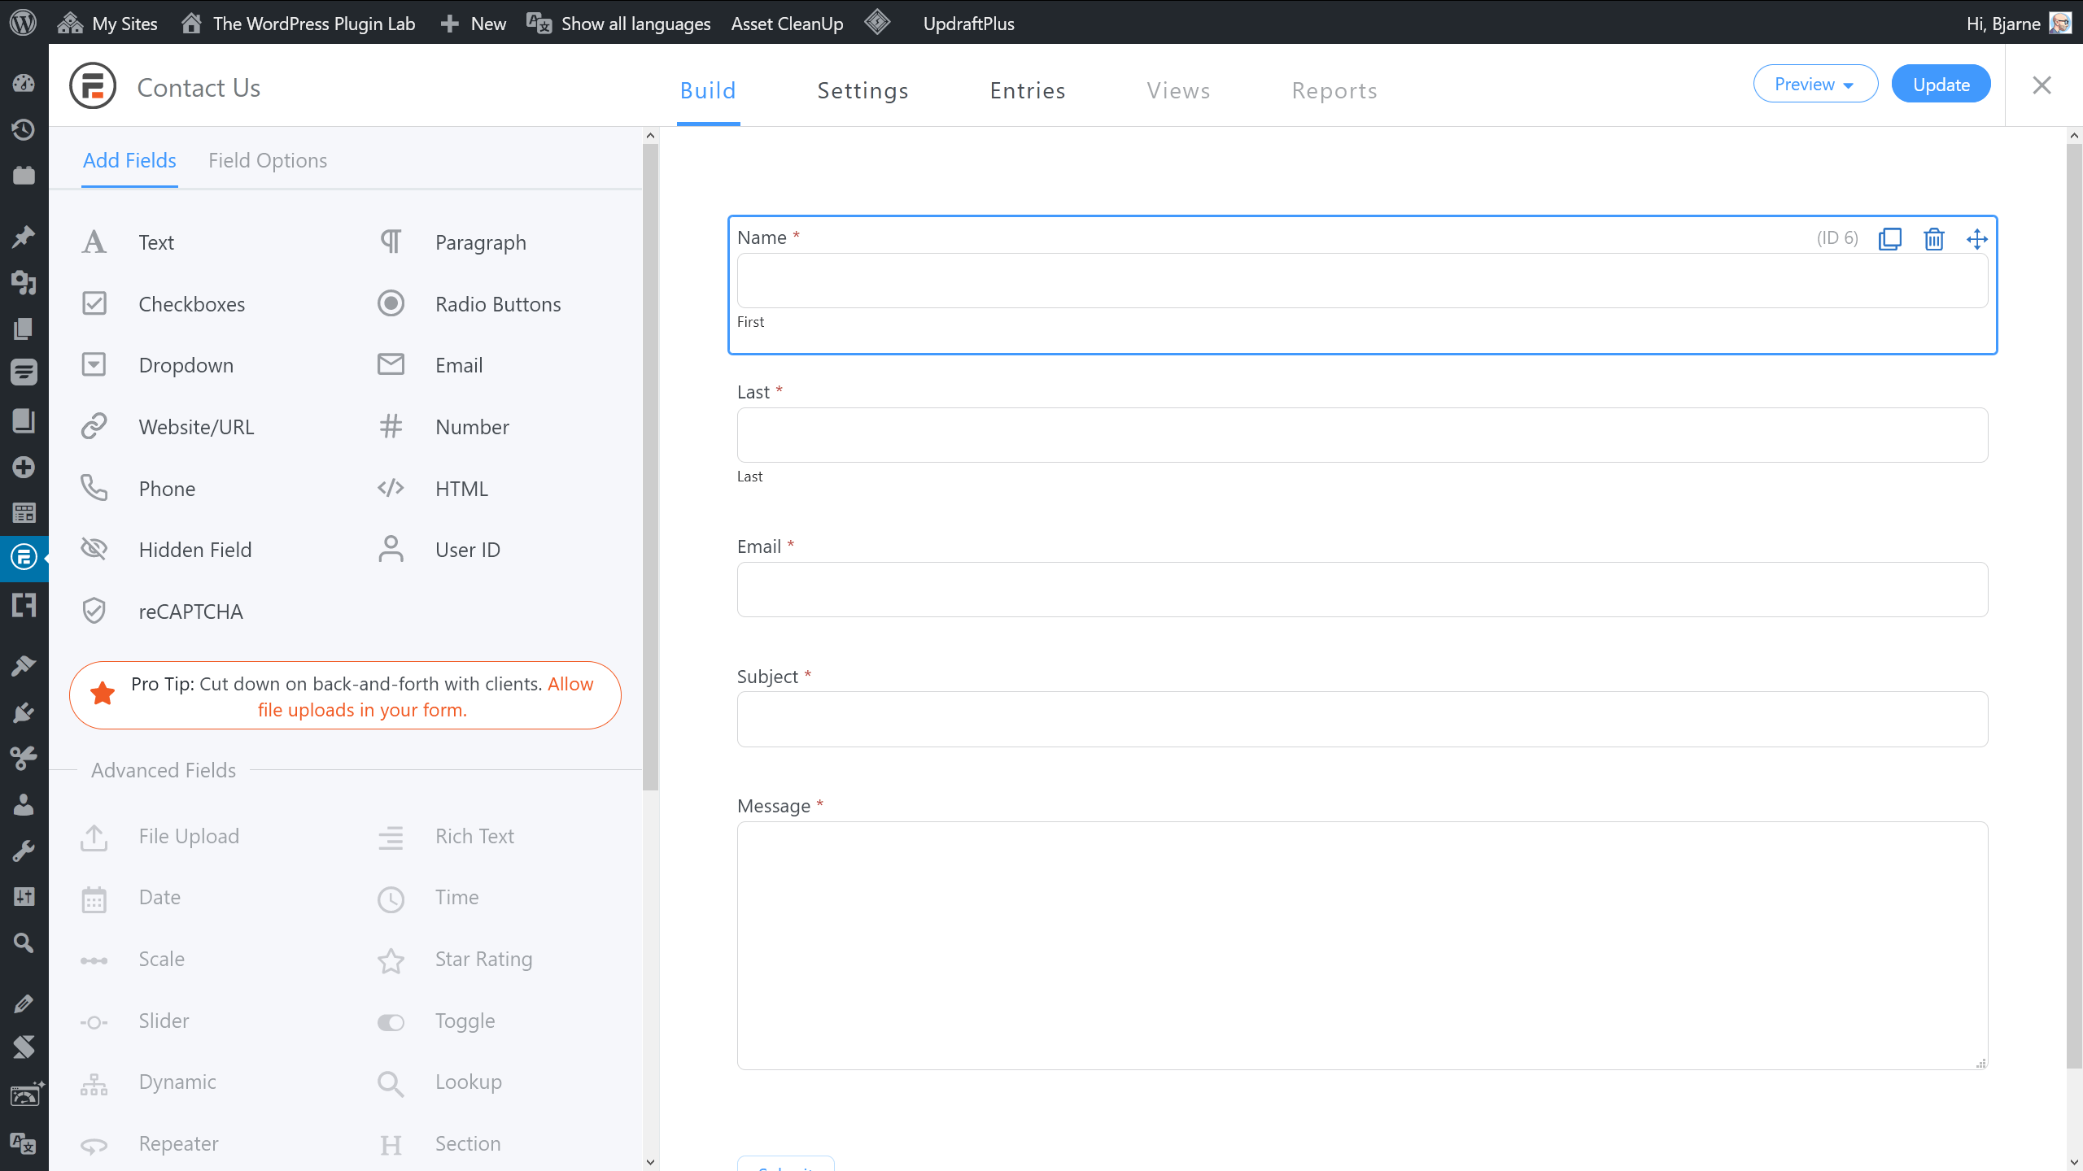Add a Checkboxes field

[x=191, y=304]
